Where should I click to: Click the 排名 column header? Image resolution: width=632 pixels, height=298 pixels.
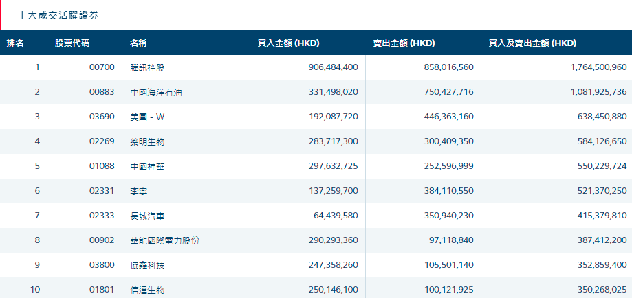click(15, 43)
